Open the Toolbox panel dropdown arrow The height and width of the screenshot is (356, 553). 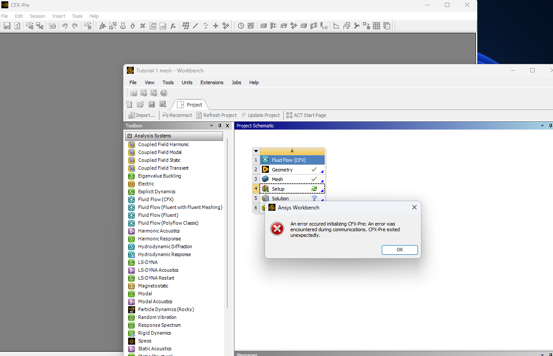pyautogui.click(x=212, y=126)
